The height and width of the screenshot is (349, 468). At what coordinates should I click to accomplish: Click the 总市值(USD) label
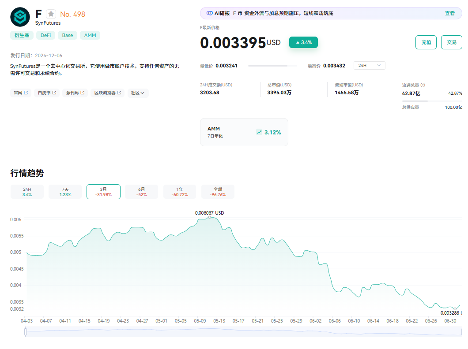[279, 85]
